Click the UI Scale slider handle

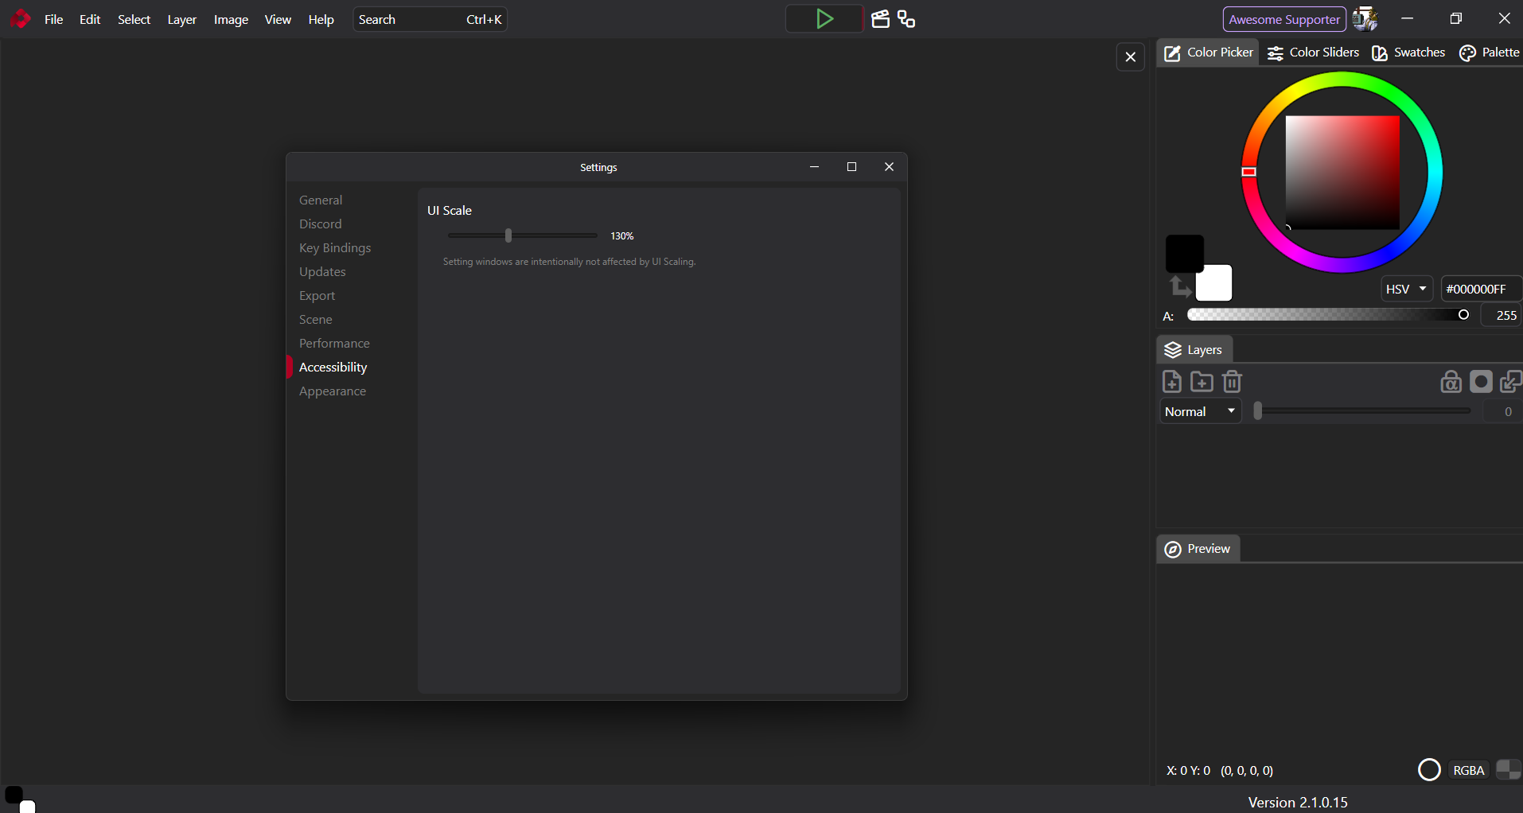coord(508,235)
